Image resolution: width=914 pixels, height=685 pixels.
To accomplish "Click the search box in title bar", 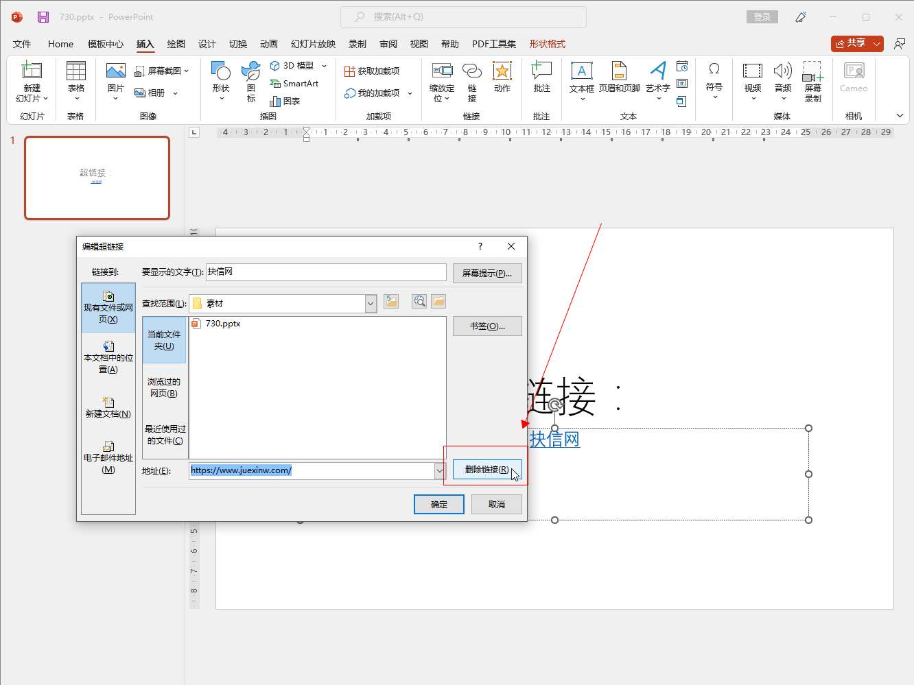I will coord(463,16).
